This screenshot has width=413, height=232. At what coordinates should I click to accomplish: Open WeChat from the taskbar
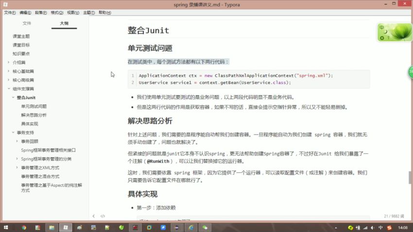[205, 228]
